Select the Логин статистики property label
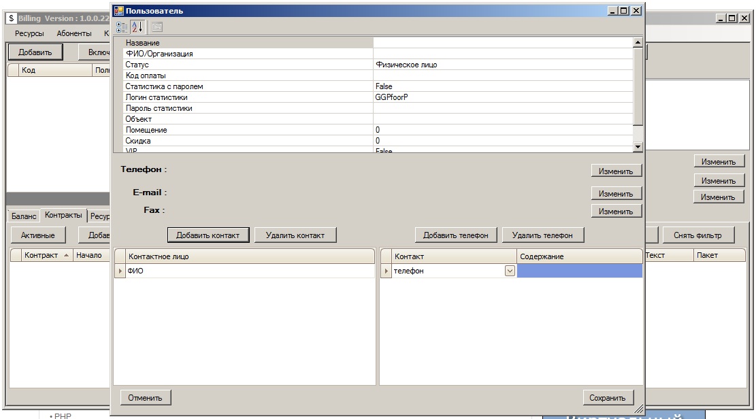This screenshot has height=419, width=756. point(248,97)
